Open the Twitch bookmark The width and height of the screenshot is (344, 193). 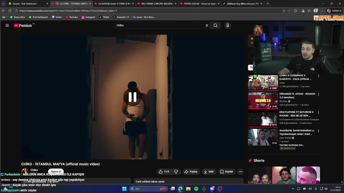[56, 17]
